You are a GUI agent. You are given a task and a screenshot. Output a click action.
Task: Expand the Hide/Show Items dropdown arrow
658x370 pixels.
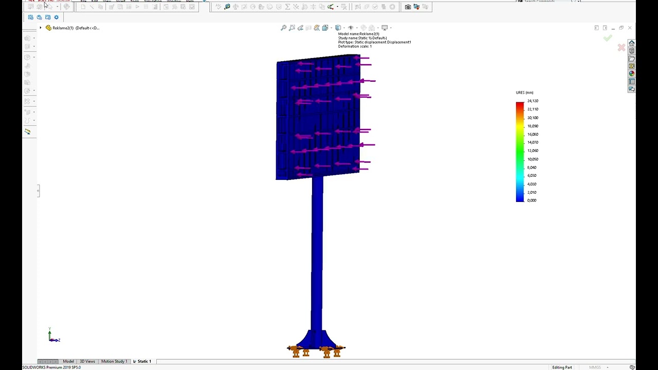356,28
